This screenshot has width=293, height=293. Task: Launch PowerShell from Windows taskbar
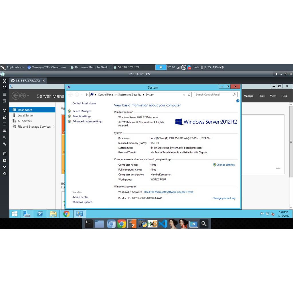click(40, 214)
